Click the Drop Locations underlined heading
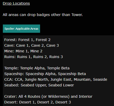This screenshot has width=114, height=106. 16,3
